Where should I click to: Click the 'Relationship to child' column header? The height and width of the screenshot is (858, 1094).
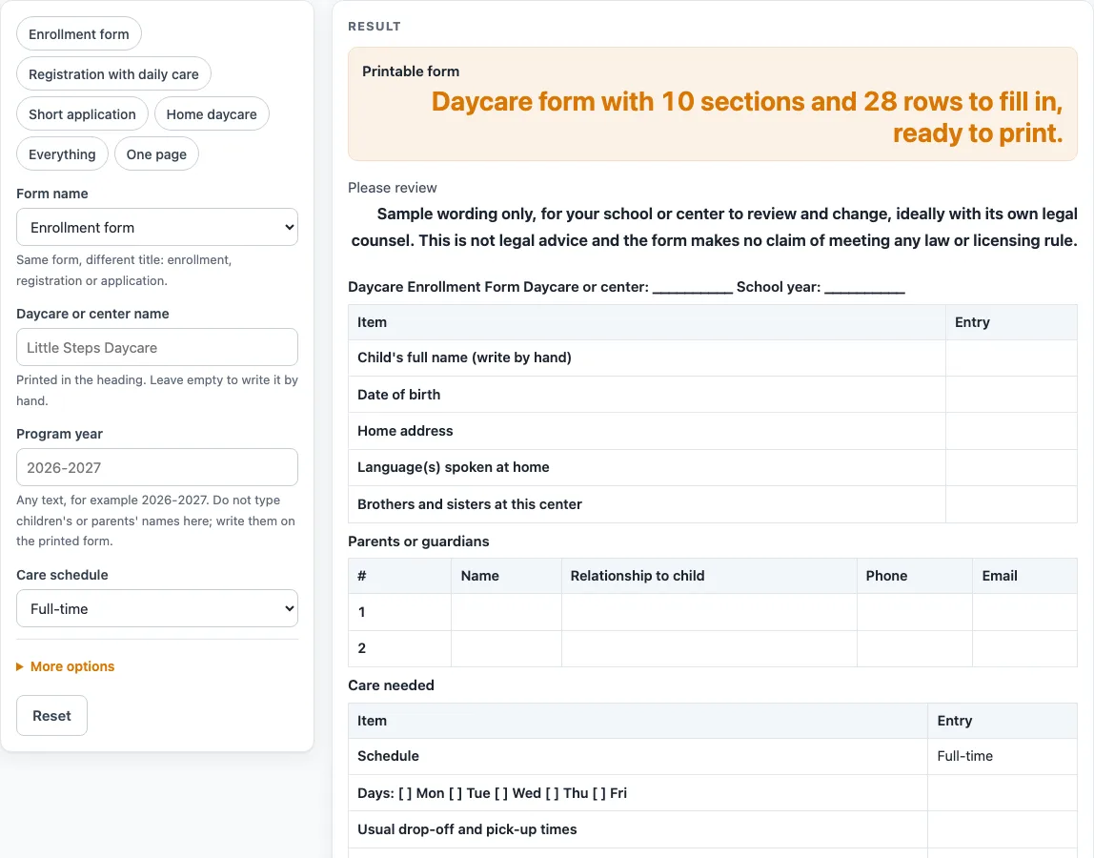coord(709,576)
